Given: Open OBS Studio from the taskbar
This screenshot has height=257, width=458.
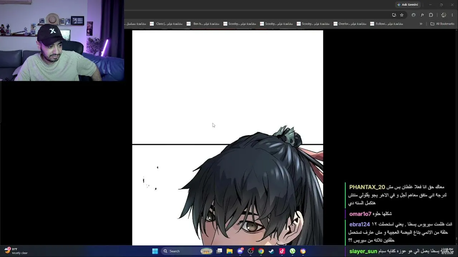Looking at the screenshot, I should point(250,251).
